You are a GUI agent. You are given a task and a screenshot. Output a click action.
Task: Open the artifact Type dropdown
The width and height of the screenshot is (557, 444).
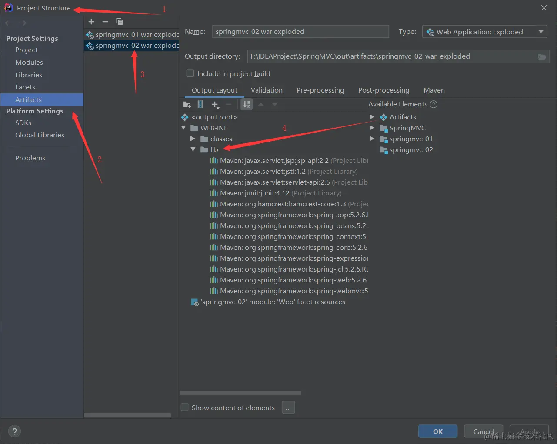[x=484, y=32]
